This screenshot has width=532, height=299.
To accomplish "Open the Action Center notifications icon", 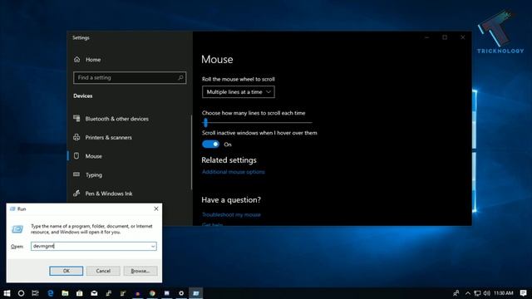I will point(523,293).
